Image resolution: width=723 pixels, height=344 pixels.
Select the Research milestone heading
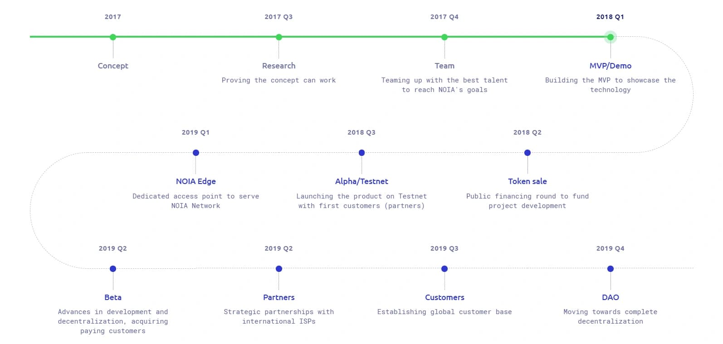(x=279, y=66)
